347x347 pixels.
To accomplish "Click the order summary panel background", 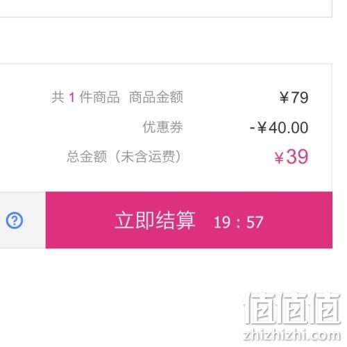I will click(166, 128).
